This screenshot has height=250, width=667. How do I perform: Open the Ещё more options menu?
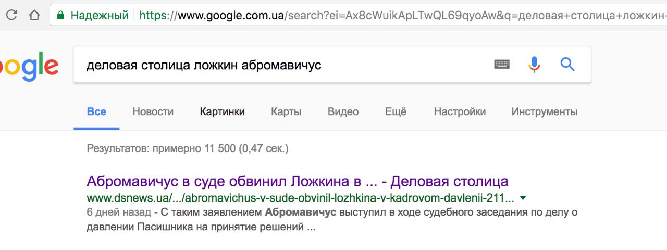click(x=396, y=111)
